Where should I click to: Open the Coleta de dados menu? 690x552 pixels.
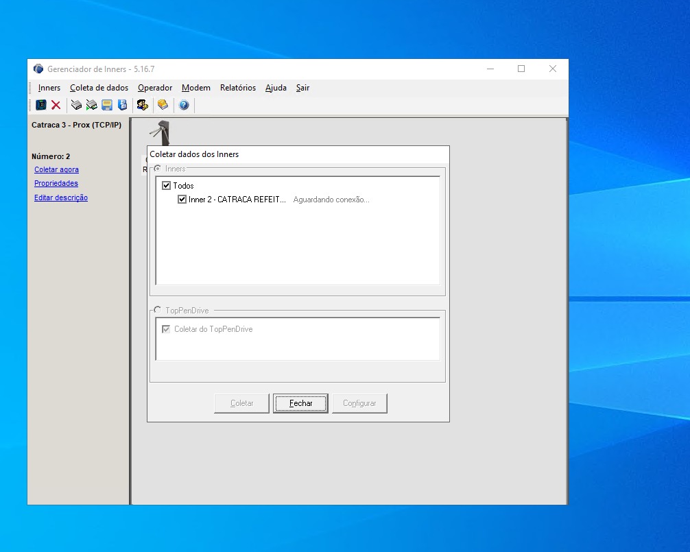tap(99, 88)
